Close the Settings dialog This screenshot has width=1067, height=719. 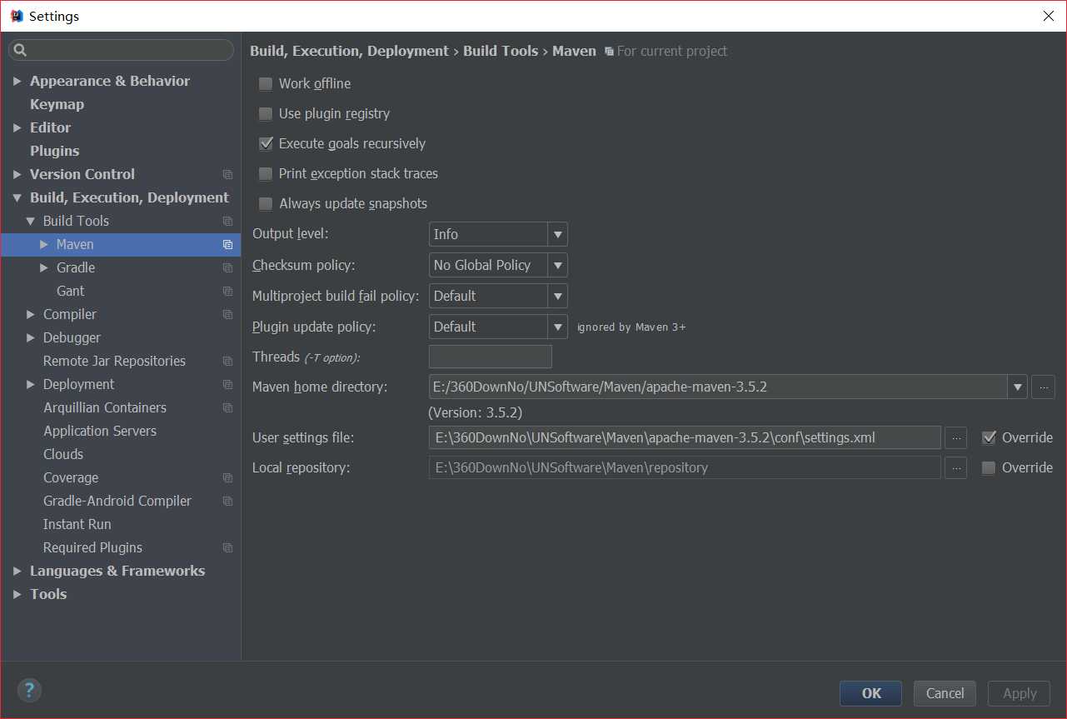point(1048,16)
